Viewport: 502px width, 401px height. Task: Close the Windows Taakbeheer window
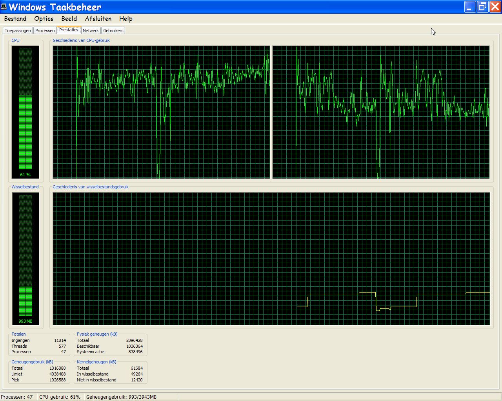pos(495,7)
